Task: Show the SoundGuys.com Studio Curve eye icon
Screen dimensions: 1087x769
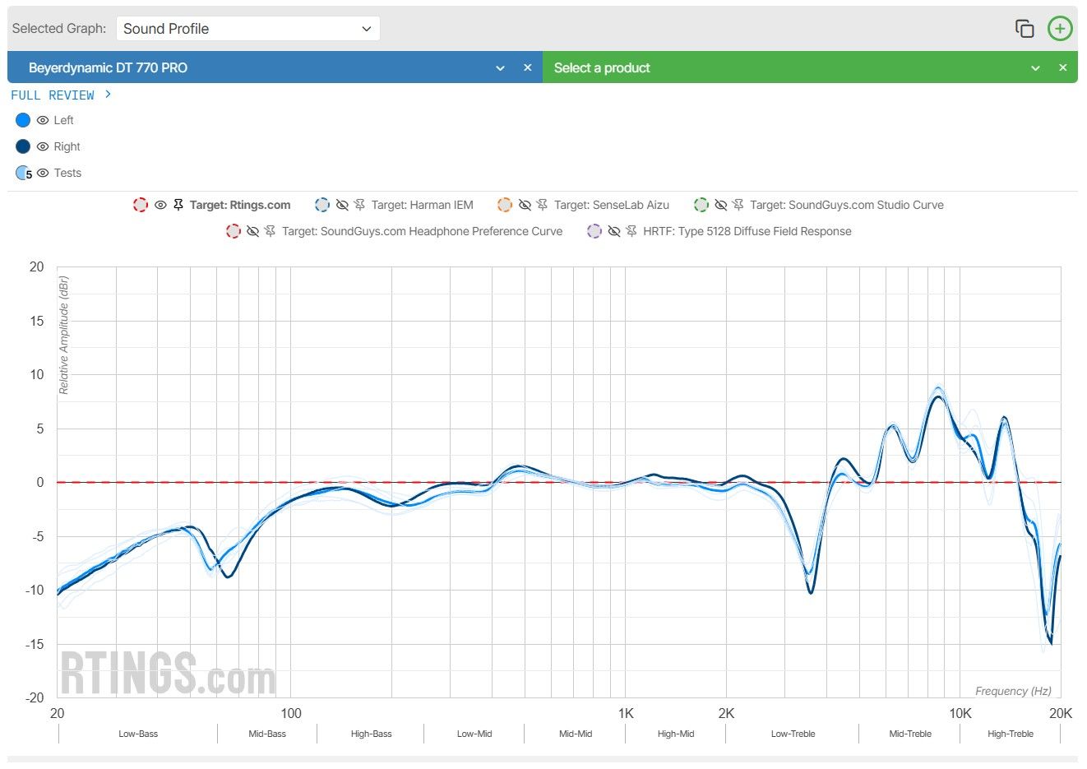Action: pyautogui.click(x=720, y=205)
